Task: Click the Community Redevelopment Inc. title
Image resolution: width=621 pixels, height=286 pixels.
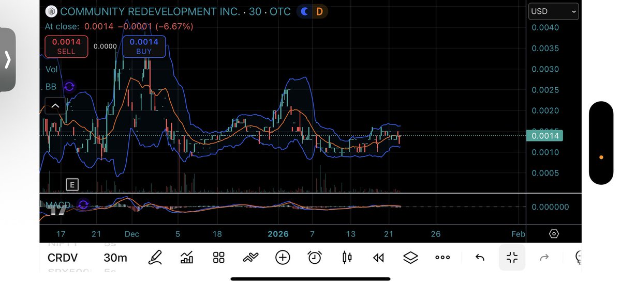Action: coord(150,11)
